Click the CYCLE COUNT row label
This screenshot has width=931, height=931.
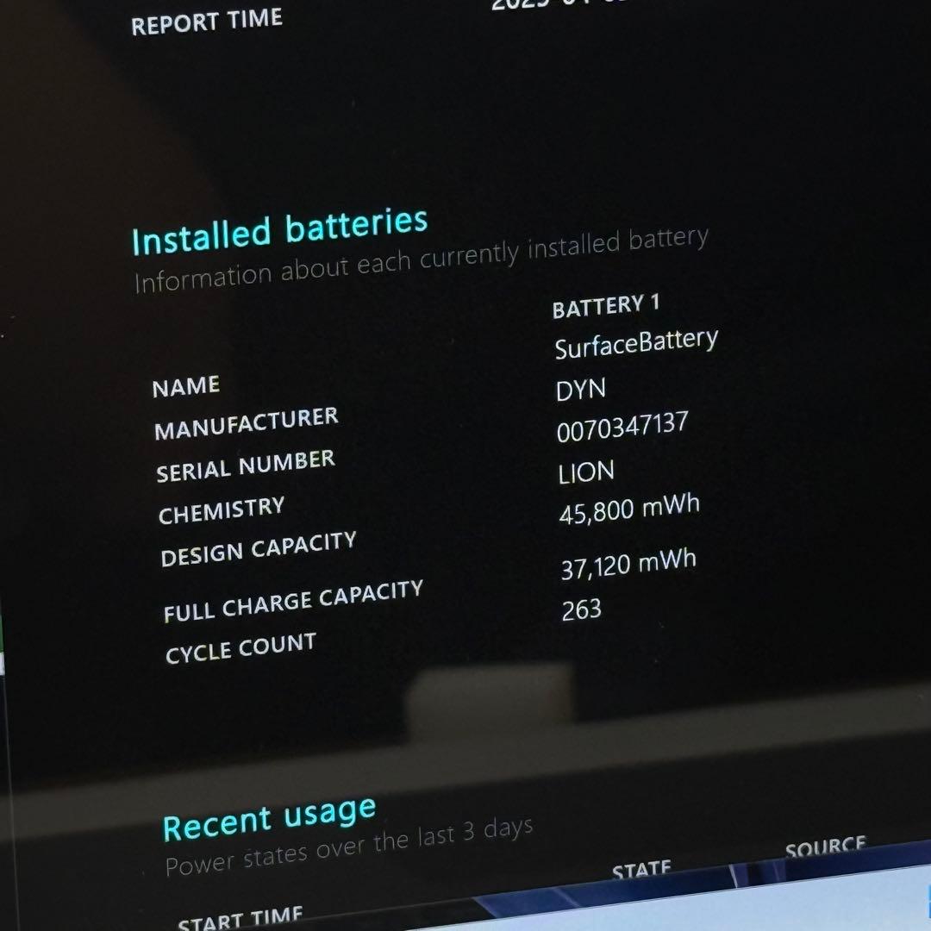click(x=241, y=647)
